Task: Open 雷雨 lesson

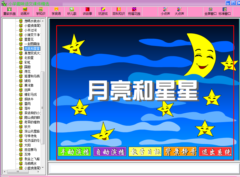Action: point(27,104)
